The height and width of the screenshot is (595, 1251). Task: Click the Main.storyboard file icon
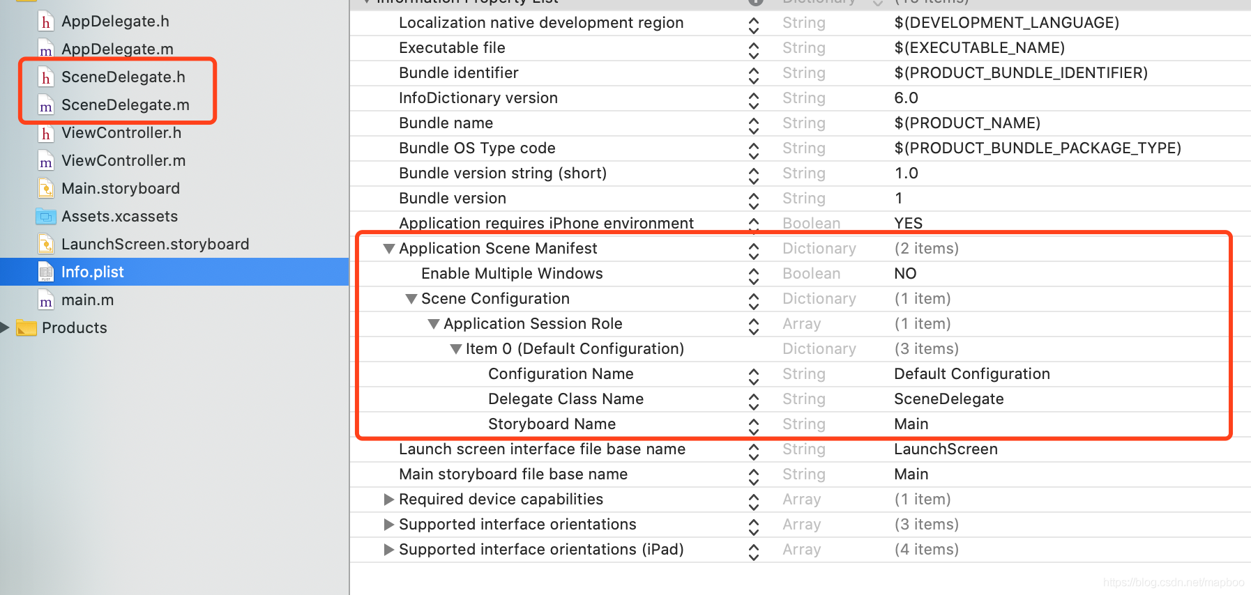tap(45, 189)
